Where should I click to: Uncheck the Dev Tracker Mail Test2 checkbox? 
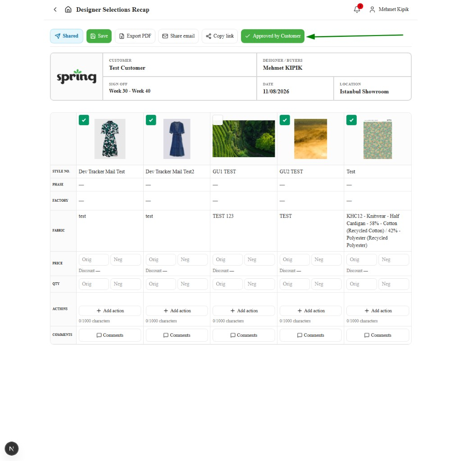(151, 120)
